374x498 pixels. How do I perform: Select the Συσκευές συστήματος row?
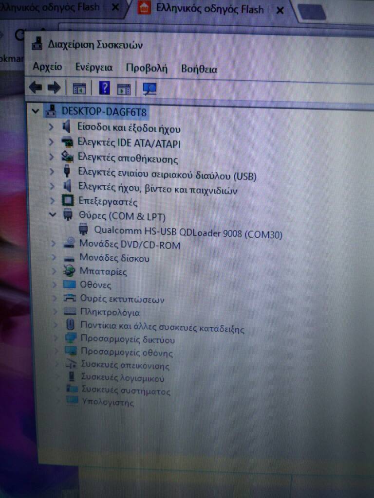point(126,391)
